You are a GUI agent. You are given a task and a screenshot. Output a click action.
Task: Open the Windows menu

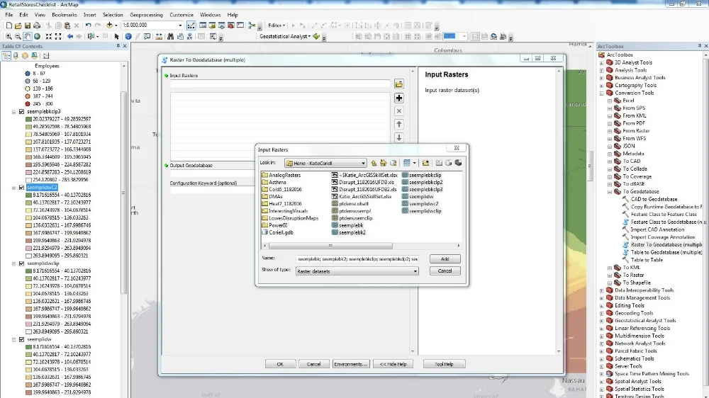point(211,15)
